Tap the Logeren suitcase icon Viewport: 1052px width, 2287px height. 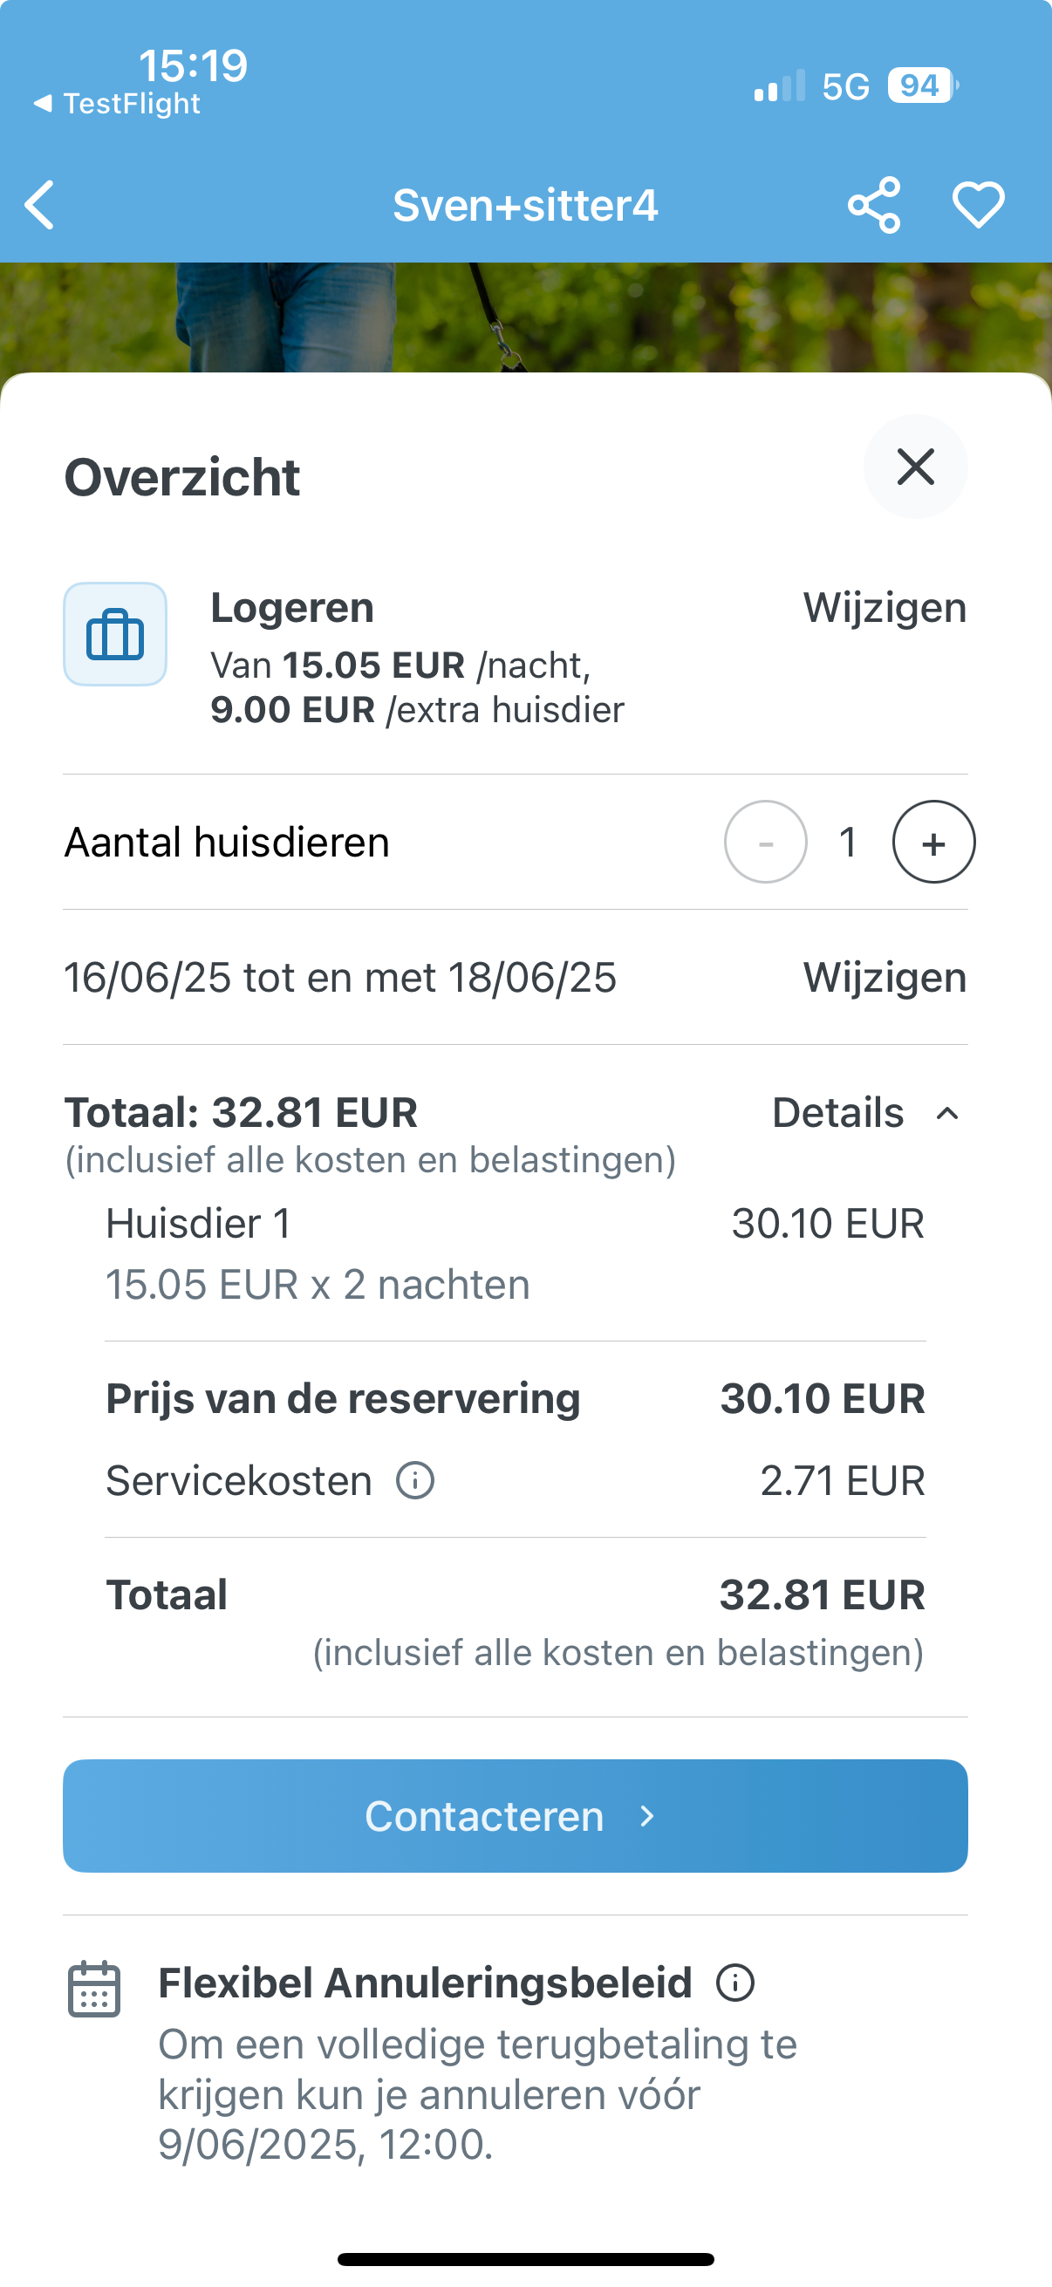(115, 635)
